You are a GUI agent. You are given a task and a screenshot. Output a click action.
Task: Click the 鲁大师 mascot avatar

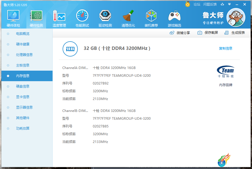pyautogui.click(x=236, y=17)
